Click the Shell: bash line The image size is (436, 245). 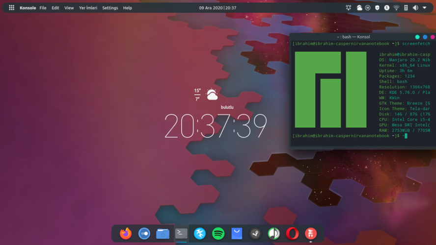[x=393, y=81]
